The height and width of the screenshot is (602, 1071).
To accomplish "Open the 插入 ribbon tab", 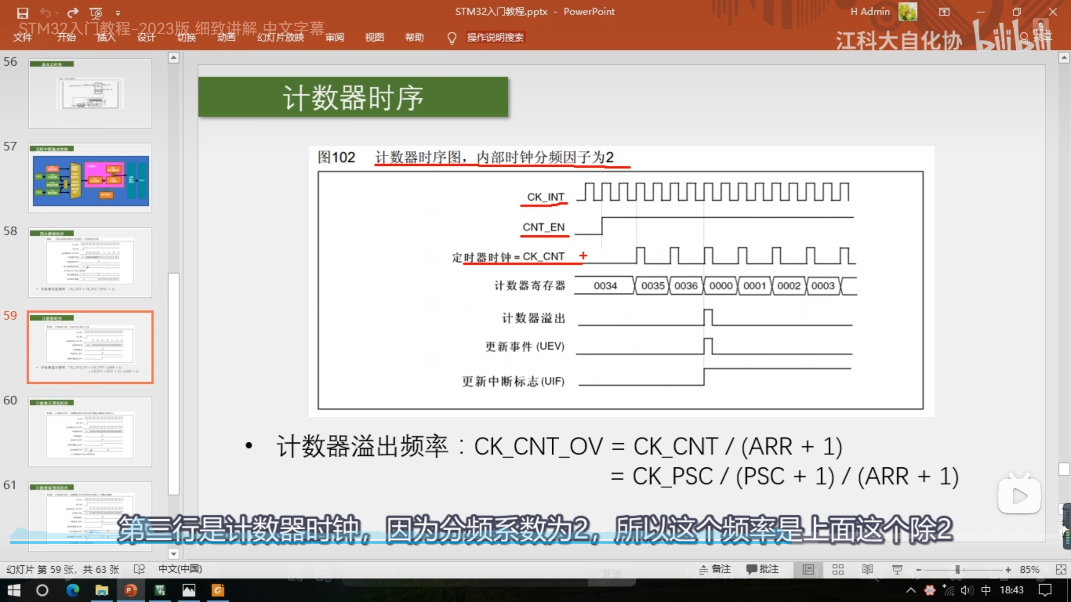I will pos(106,38).
